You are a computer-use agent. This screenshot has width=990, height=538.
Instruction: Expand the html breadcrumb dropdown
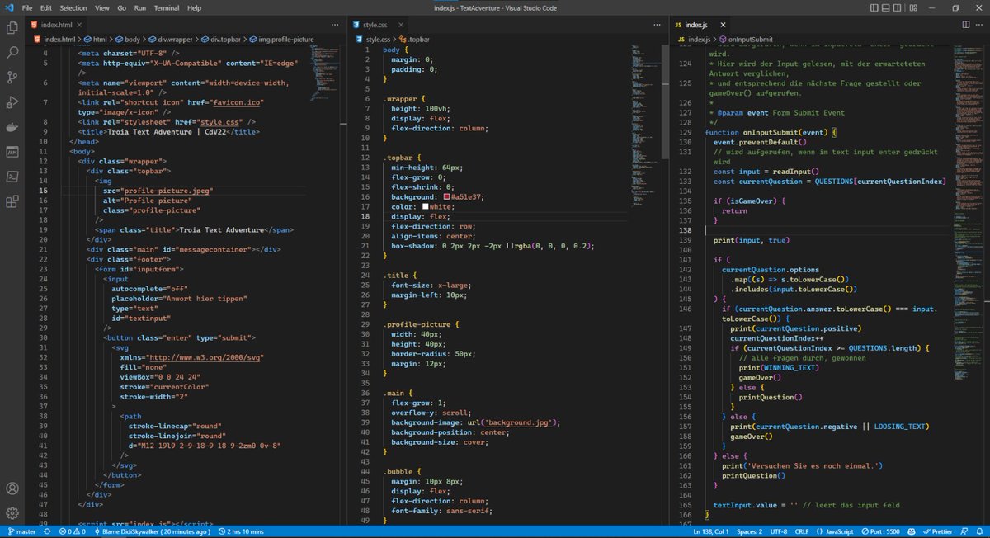pos(95,39)
